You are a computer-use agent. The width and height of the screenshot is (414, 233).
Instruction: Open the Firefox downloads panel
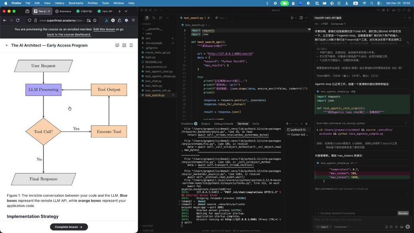click(106, 20)
